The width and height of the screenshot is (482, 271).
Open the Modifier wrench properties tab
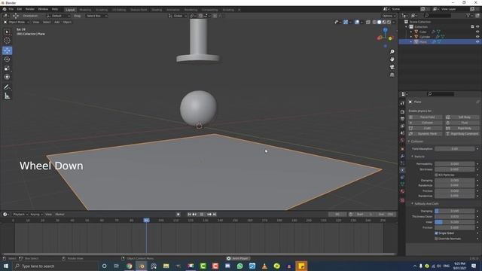402,156
